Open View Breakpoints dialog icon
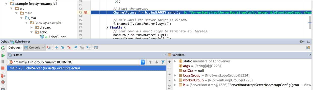Screen dimensions: 313x90 [3, 75]
